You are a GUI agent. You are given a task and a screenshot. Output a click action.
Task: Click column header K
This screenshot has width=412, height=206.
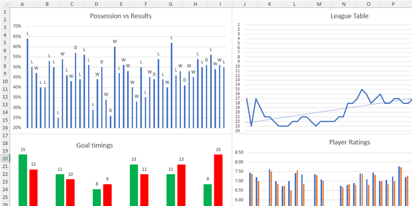[x=269, y=4]
